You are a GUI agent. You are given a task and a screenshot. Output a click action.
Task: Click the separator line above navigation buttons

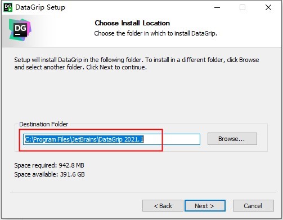pos(143,192)
